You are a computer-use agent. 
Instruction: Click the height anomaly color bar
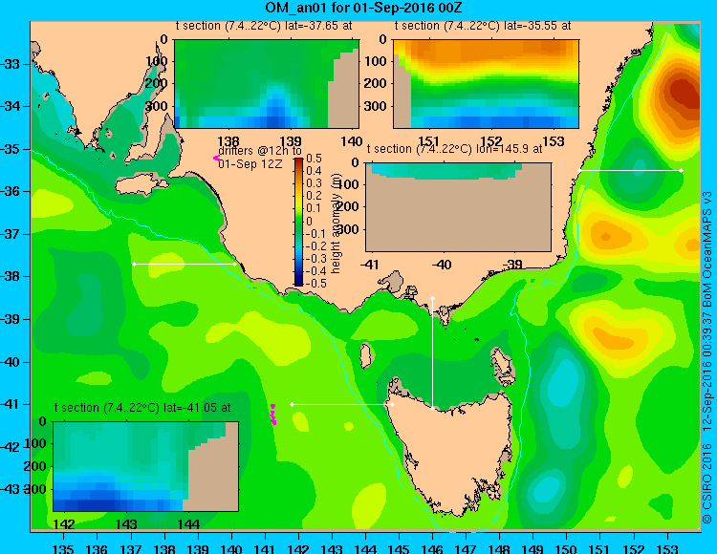click(298, 222)
